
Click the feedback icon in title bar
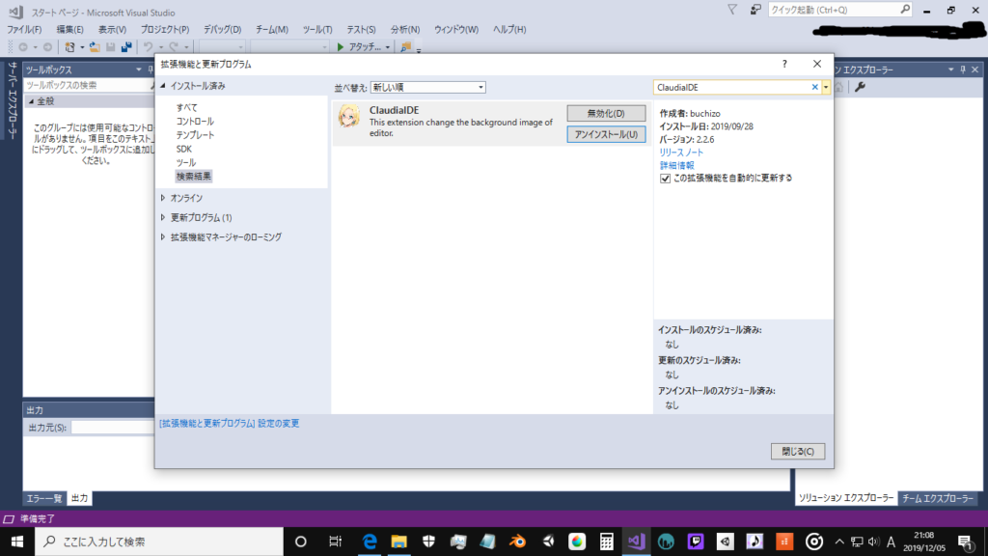(755, 10)
